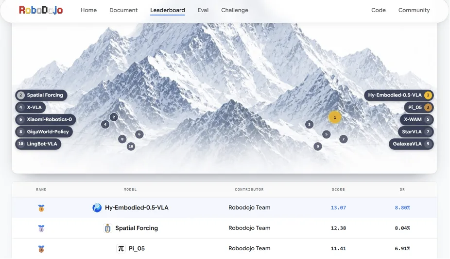Click the Hy-Embodied-0.5-VLA label pill
Viewport: 450px width, 259px height.
(398, 95)
